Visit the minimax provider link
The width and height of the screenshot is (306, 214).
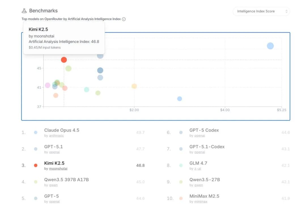(200, 202)
